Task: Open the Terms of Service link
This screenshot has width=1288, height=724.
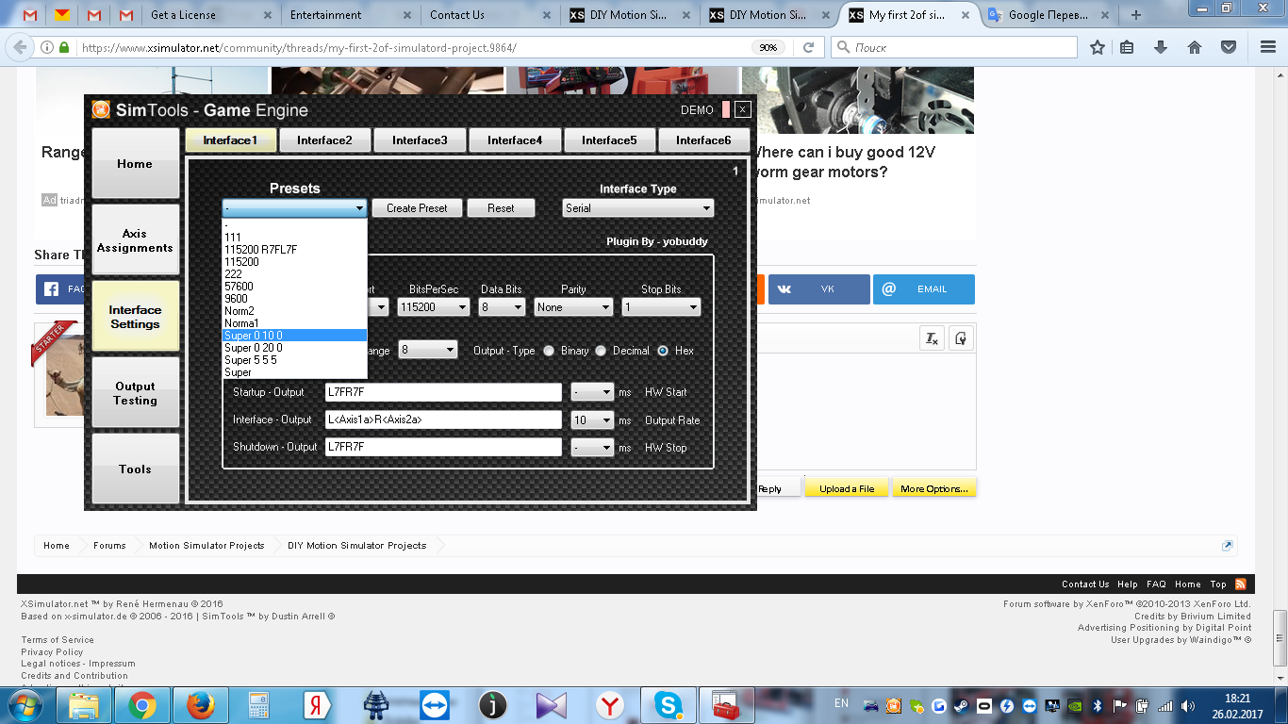Action: click(x=58, y=640)
